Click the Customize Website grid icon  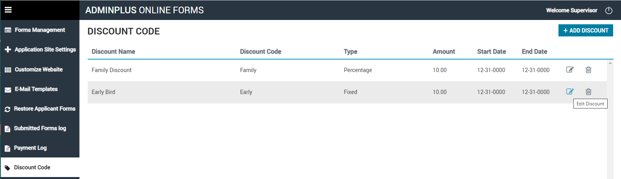8,70
